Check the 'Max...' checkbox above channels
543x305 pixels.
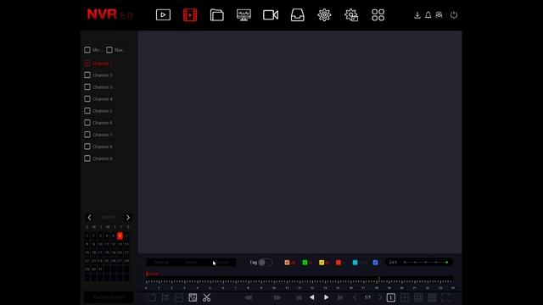click(x=109, y=50)
